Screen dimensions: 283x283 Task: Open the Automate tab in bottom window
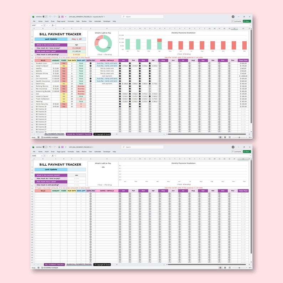point(98,151)
